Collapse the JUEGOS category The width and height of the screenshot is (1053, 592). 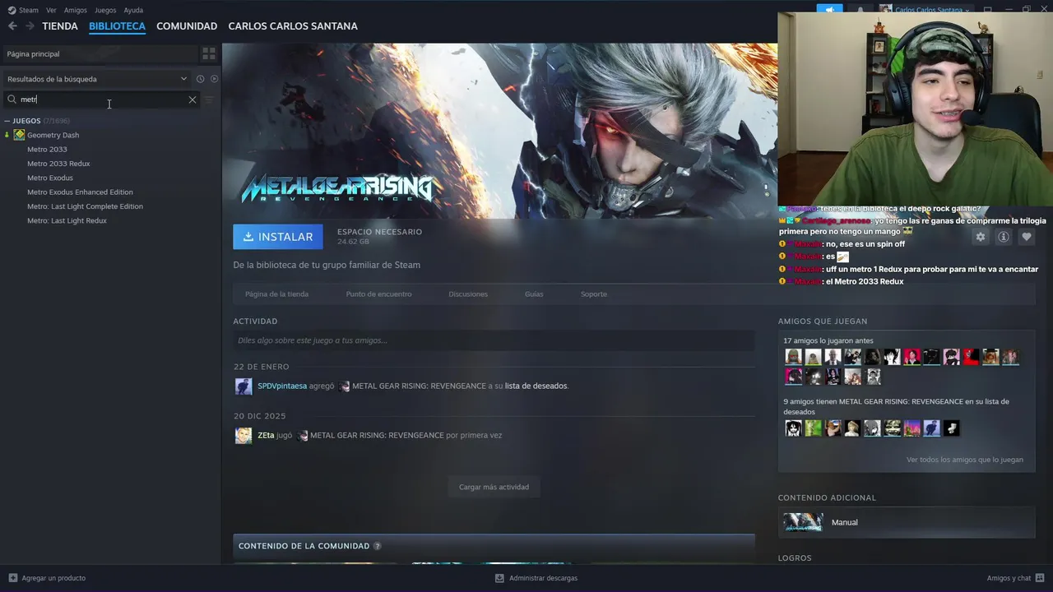pos(7,121)
